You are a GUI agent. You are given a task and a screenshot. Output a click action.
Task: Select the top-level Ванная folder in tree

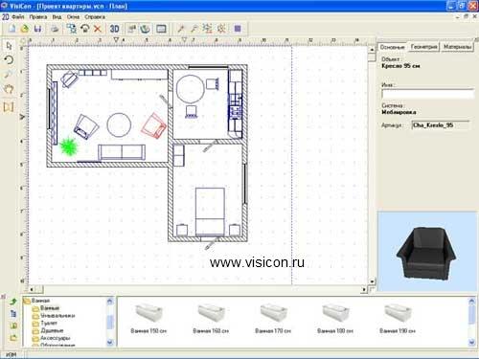pyautogui.click(x=36, y=301)
